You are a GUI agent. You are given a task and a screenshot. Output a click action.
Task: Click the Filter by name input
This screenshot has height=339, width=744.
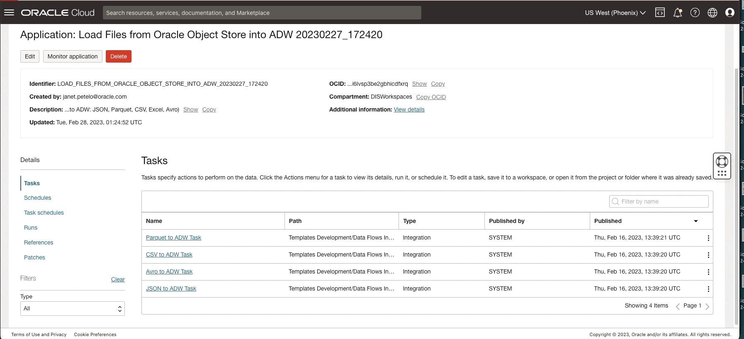659,201
